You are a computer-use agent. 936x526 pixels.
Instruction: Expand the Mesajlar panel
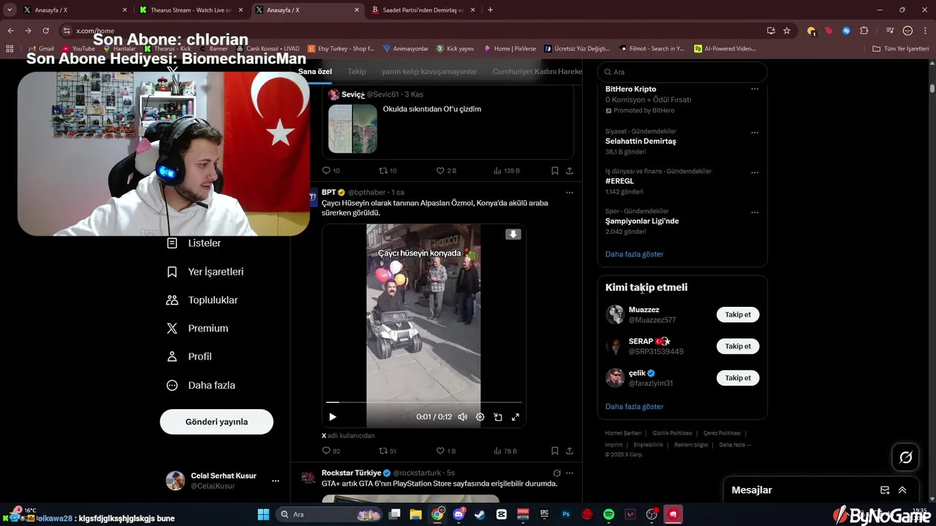click(x=902, y=490)
